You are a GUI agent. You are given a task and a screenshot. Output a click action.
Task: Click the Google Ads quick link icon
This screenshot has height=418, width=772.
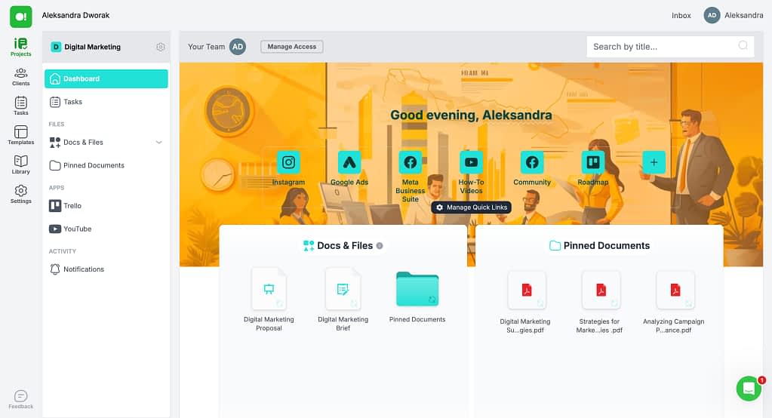[349, 162]
